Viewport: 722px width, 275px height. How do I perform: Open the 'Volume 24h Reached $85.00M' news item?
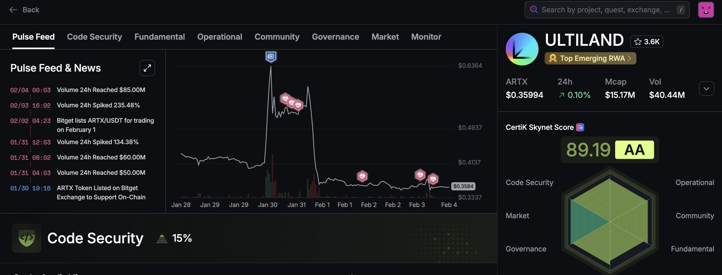tap(101, 90)
